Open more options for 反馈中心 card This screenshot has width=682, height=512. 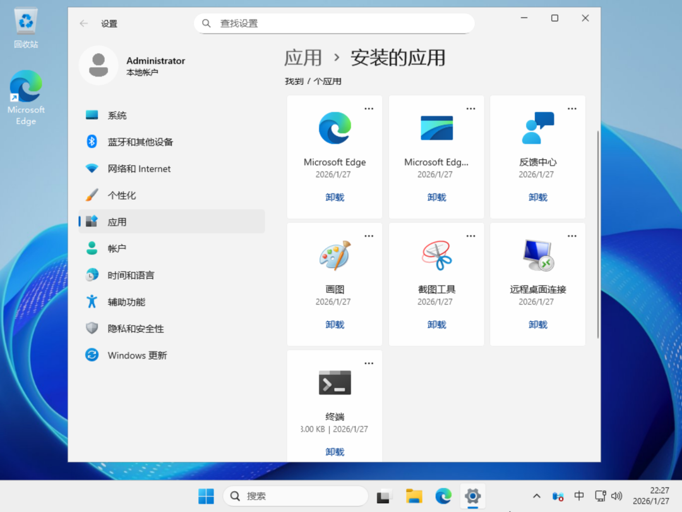tap(572, 109)
